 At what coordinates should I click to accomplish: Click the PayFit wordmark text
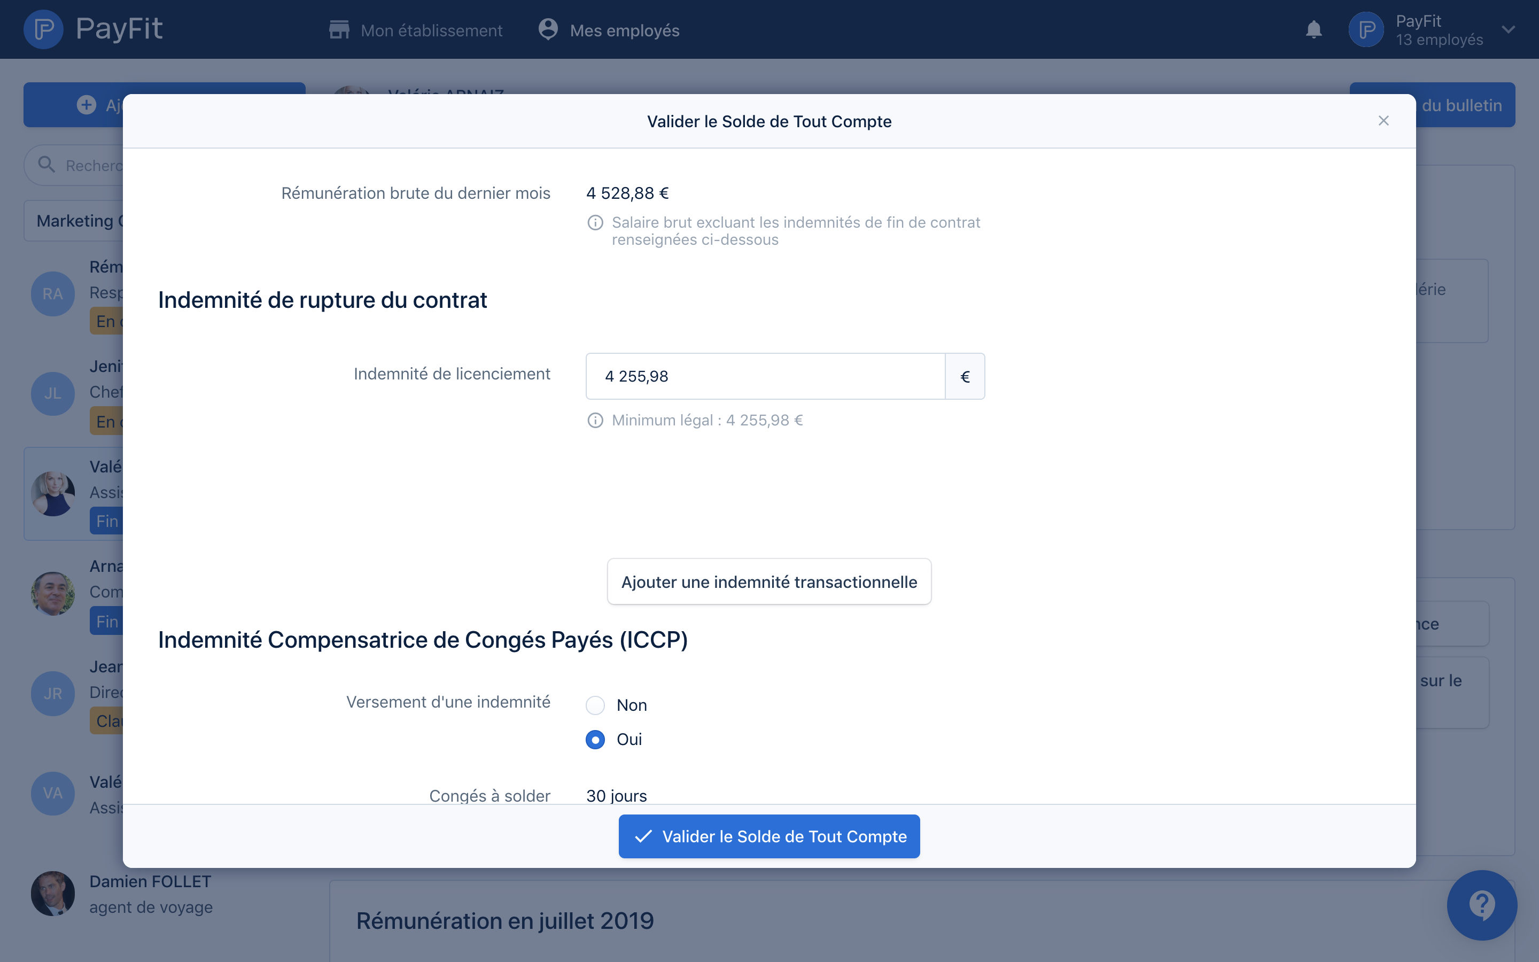(119, 29)
